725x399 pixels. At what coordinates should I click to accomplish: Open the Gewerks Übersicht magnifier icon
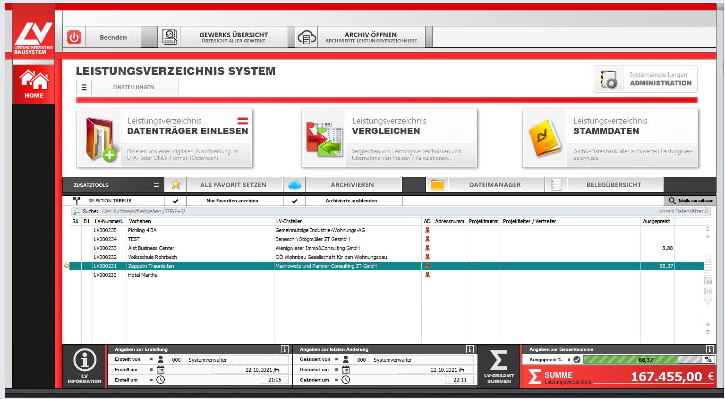[169, 37]
